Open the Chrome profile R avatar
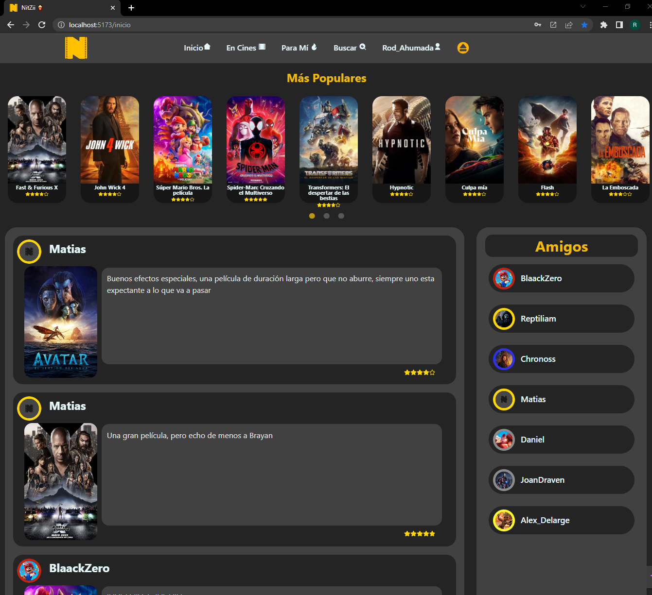 [x=635, y=25]
